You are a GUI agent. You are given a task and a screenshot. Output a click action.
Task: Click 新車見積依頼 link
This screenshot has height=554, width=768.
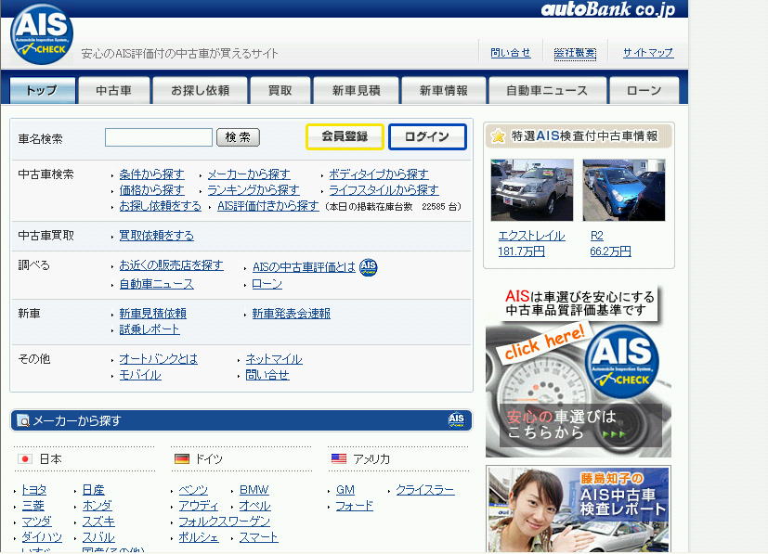pyautogui.click(x=153, y=314)
